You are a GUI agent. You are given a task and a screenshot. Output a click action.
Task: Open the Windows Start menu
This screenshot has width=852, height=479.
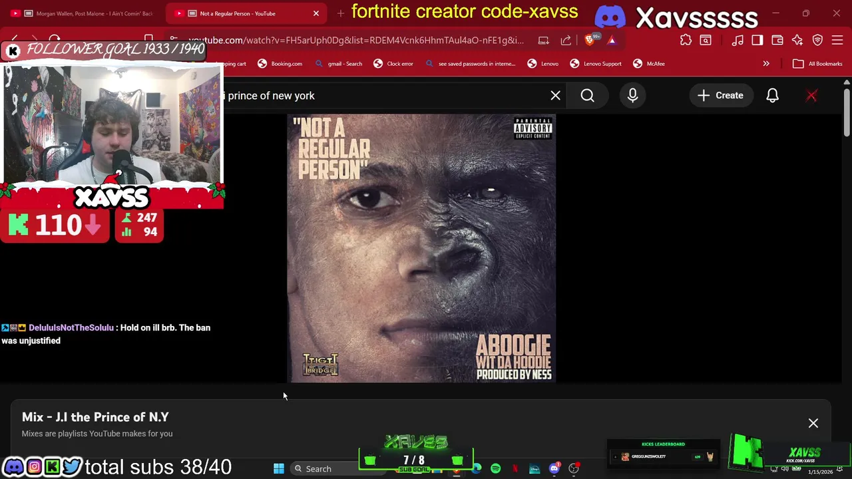(x=279, y=469)
